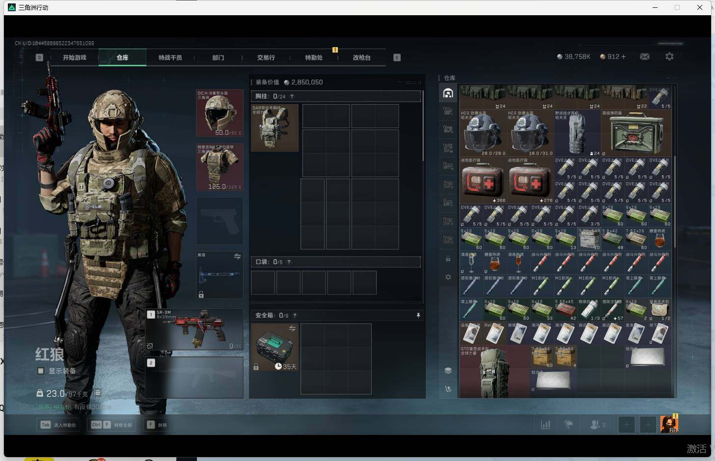The height and width of the screenshot is (461, 715).
Task: Open the 部门 tab
Action: pos(218,57)
